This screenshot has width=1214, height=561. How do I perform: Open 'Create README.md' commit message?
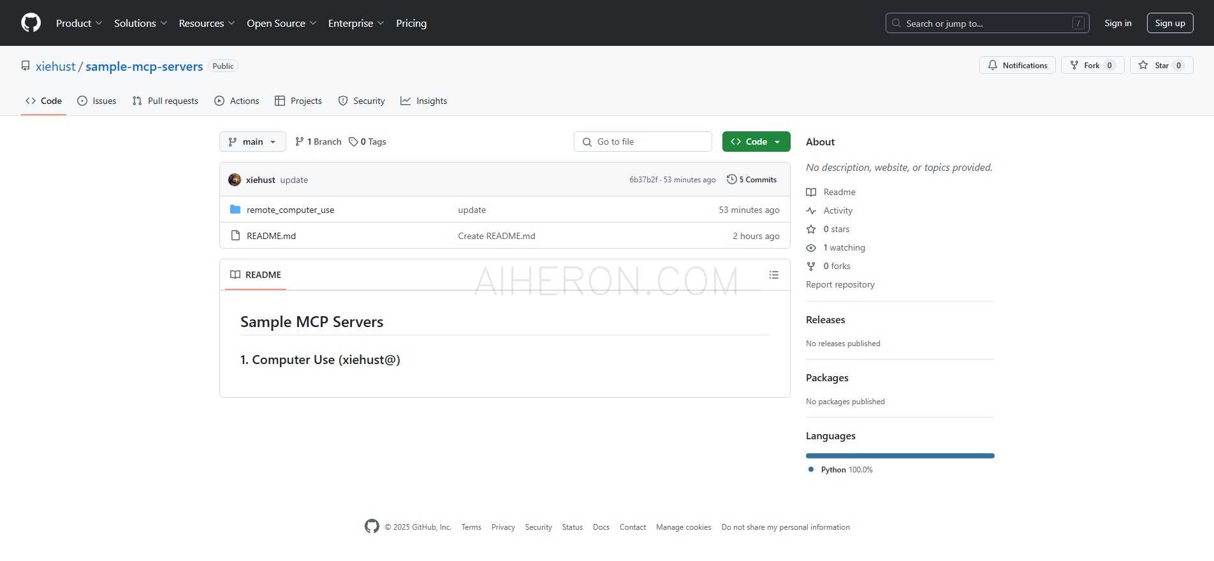pos(497,236)
